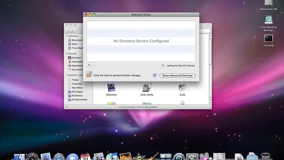Open Mail from the Dock
The height and width of the screenshot is (160, 284).
46,157
